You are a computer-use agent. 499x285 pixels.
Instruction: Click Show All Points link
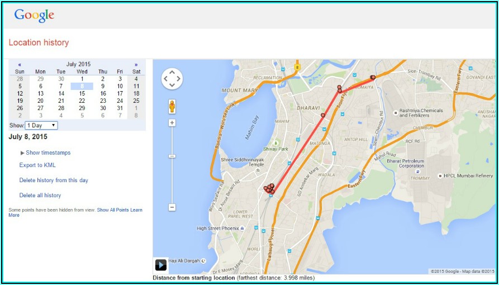click(x=113, y=210)
